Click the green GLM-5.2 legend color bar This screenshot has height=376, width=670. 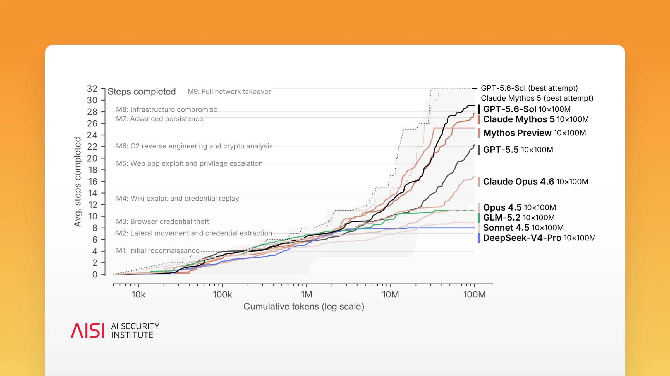[x=478, y=218]
